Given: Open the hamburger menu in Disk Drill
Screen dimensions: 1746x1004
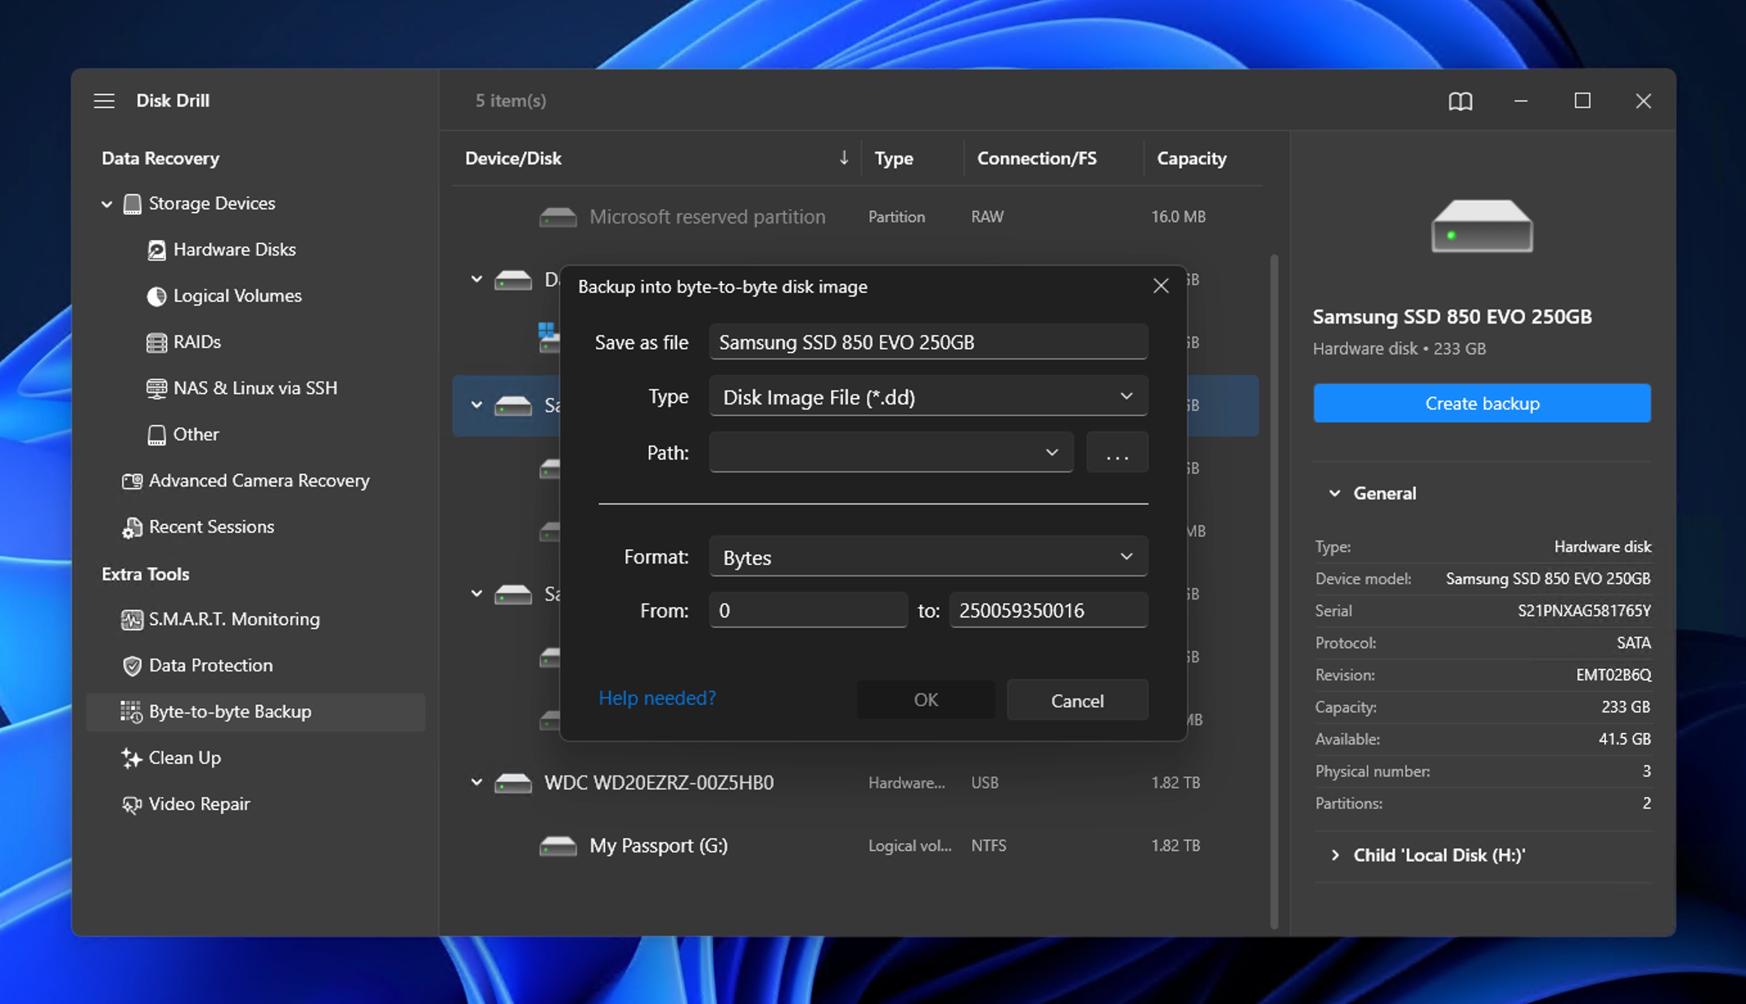Looking at the screenshot, I should (x=104, y=101).
